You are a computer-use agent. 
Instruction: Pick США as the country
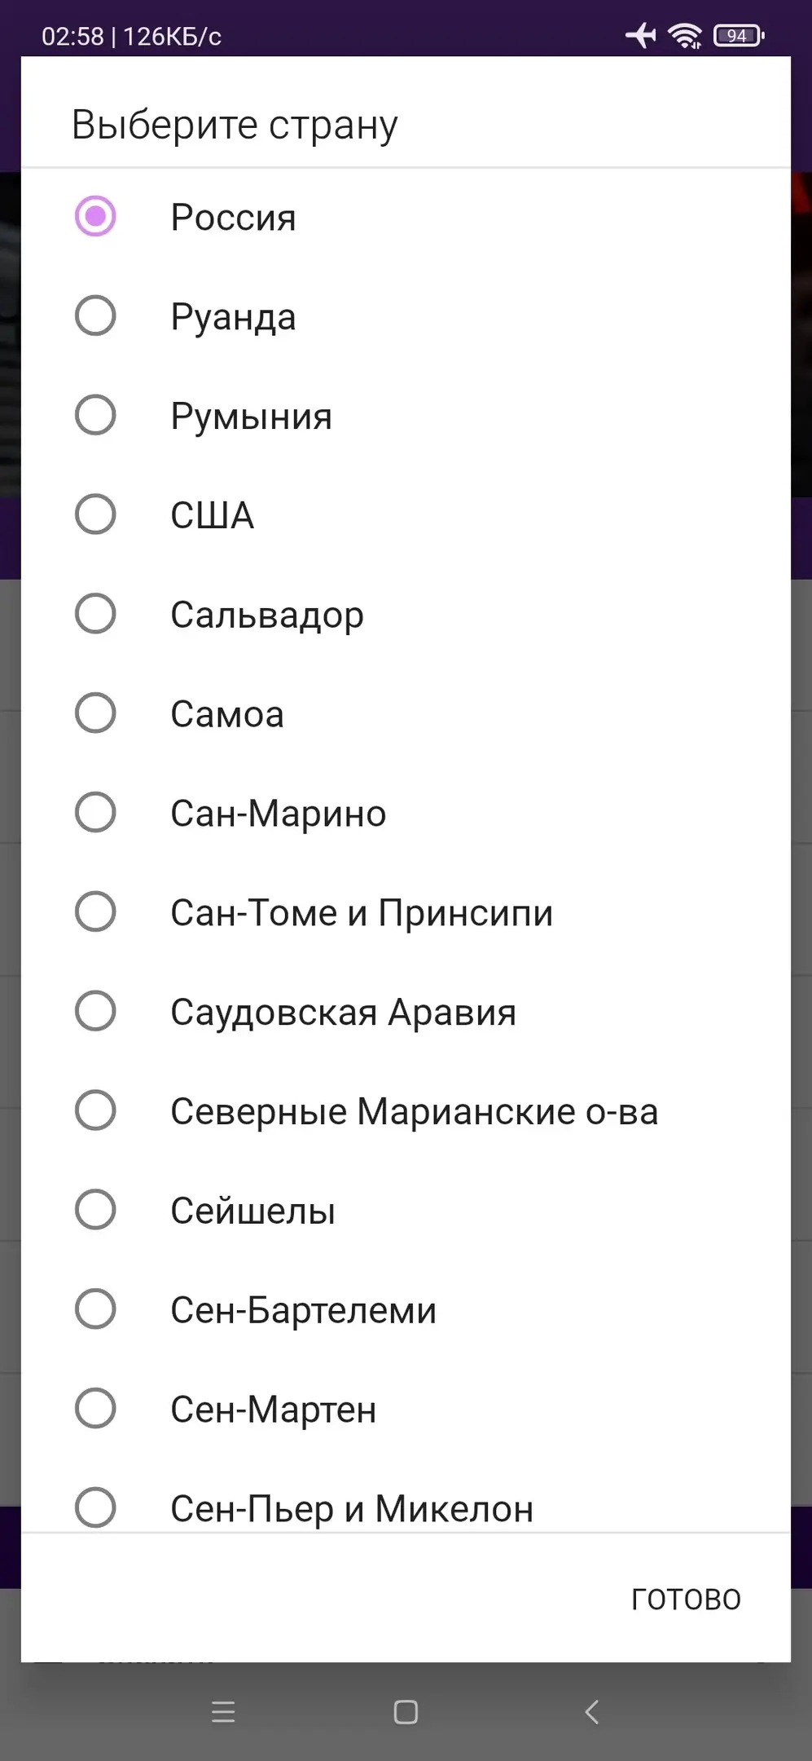coord(95,515)
